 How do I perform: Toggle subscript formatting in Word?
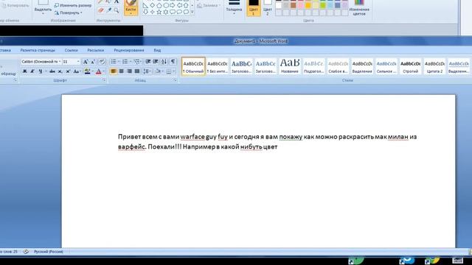tap(60, 71)
